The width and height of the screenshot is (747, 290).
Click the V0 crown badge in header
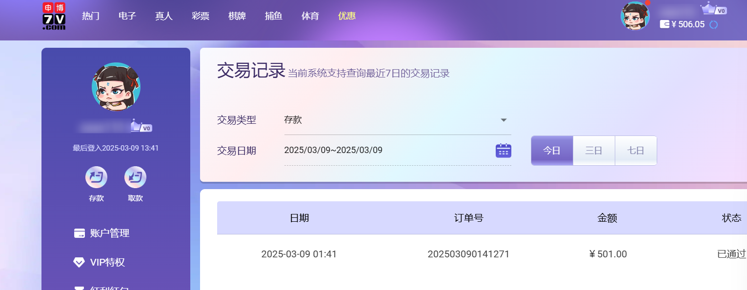pos(713,9)
